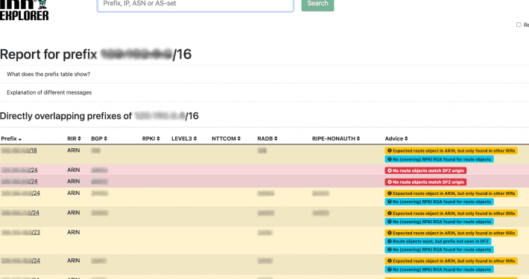Screen dimensions: 529x279
Task: Click blurred RADB value in /18 row
Action: [x=262, y=150]
